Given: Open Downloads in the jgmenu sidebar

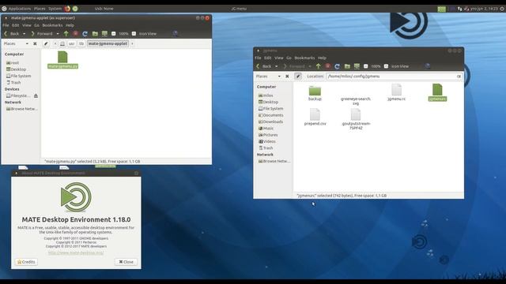Looking at the screenshot, I should pos(270,121).
